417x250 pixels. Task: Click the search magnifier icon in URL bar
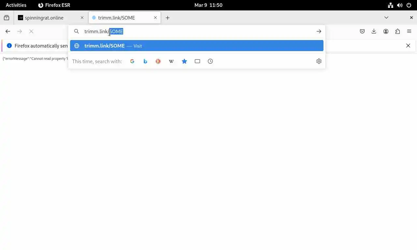[x=77, y=31]
